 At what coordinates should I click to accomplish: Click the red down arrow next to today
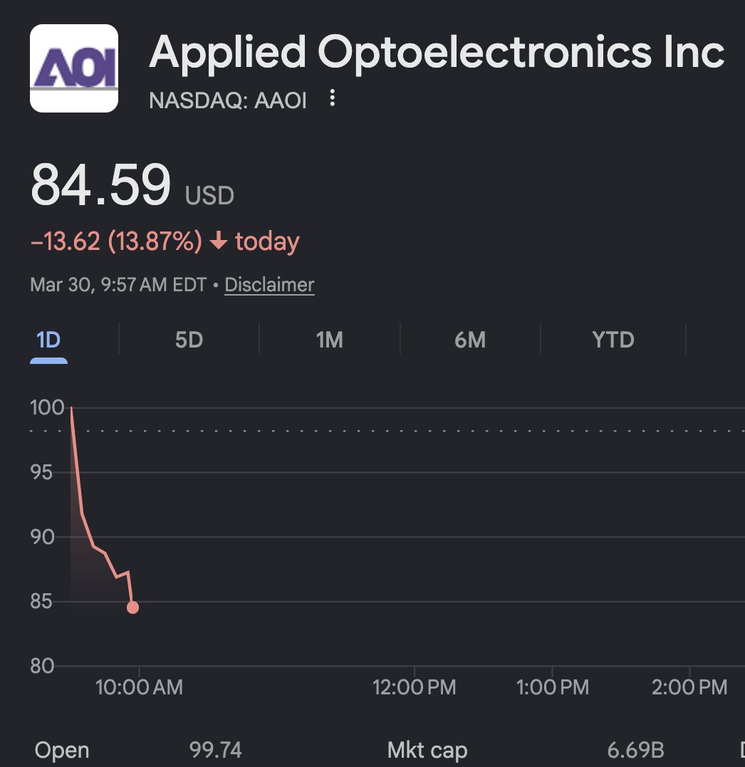click(x=219, y=242)
